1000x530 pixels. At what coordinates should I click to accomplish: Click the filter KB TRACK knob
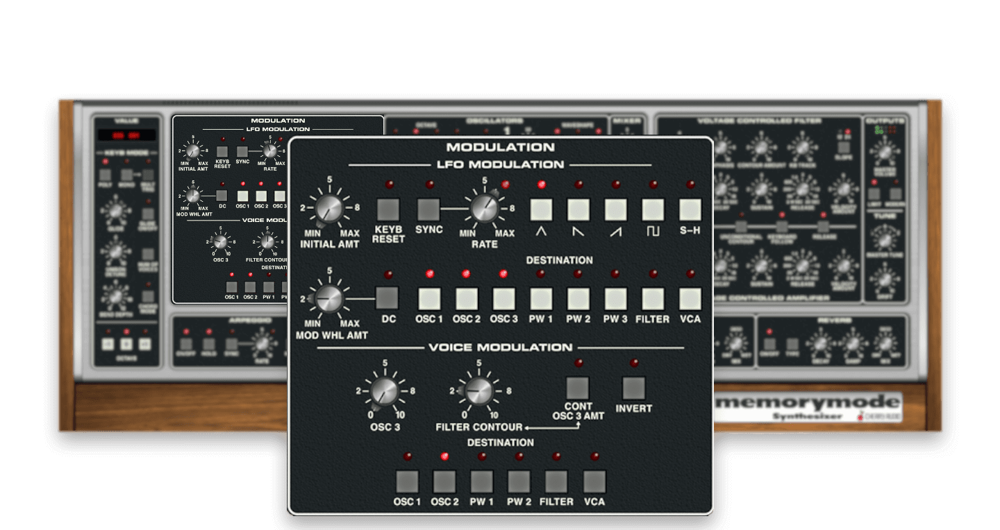point(803,146)
